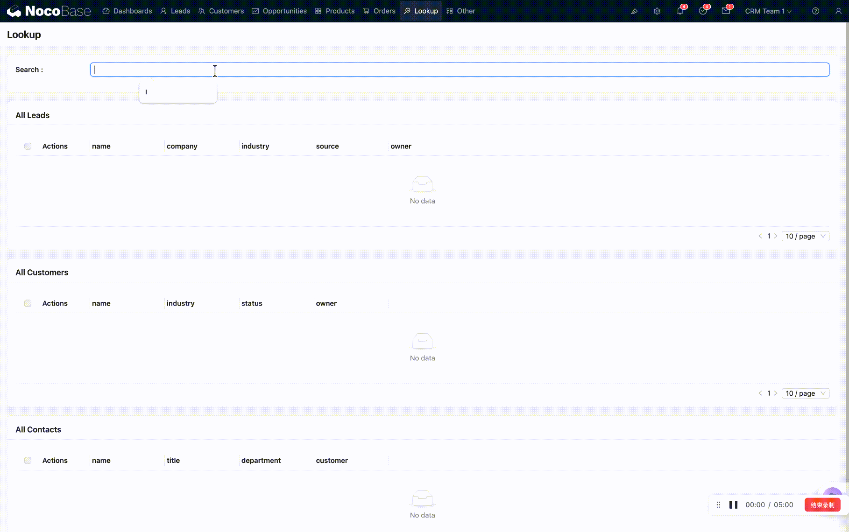
Task: Open the Opportunities menu item
Action: tap(279, 11)
